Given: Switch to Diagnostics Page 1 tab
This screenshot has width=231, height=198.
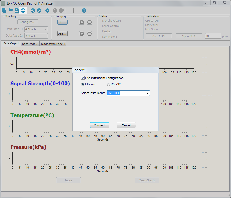Looking at the screenshot, I should pyautogui.click(x=53, y=44).
